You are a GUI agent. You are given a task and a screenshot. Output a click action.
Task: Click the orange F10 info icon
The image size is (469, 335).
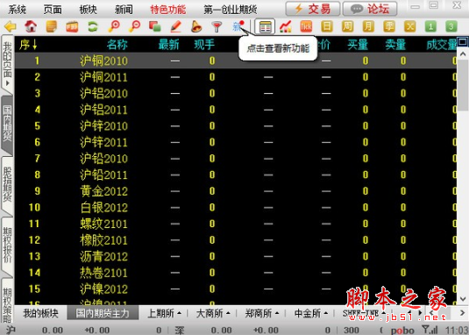pos(72,27)
